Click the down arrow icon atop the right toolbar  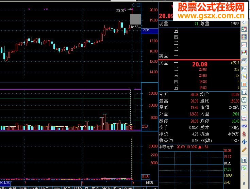[244, 22]
